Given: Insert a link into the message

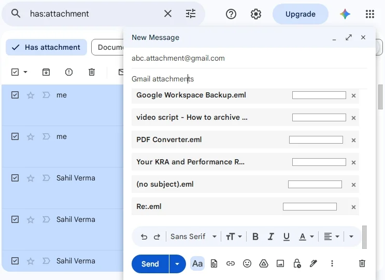Looking at the screenshot, I should [x=230, y=264].
